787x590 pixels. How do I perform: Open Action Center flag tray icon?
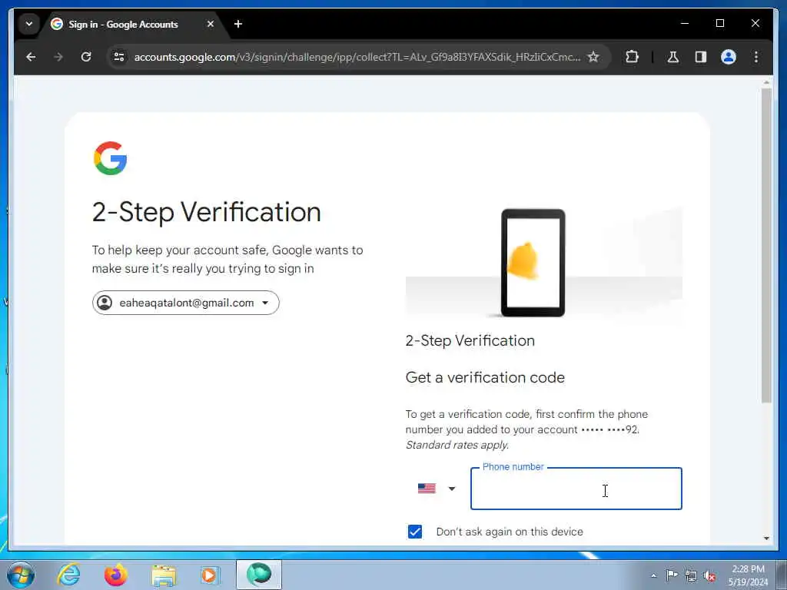(672, 575)
